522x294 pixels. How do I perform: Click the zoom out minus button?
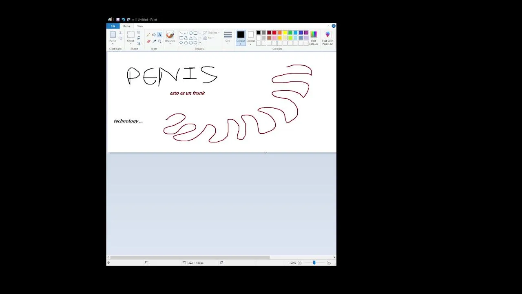click(x=299, y=263)
